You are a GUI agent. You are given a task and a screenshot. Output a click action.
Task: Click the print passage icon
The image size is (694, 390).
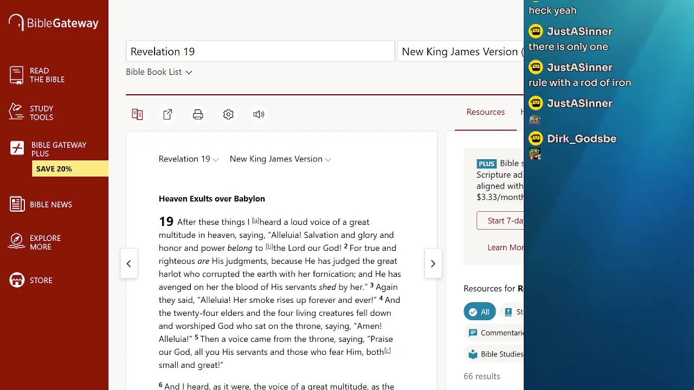pos(198,114)
